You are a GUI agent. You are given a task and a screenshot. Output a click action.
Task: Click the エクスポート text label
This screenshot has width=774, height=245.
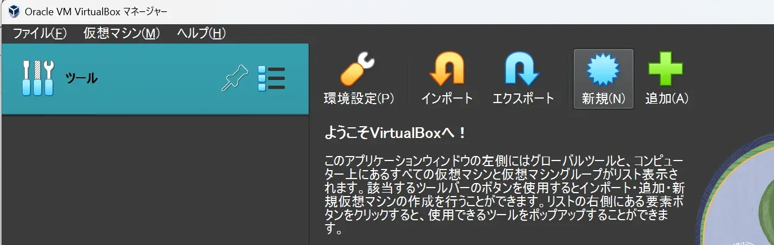(x=523, y=99)
